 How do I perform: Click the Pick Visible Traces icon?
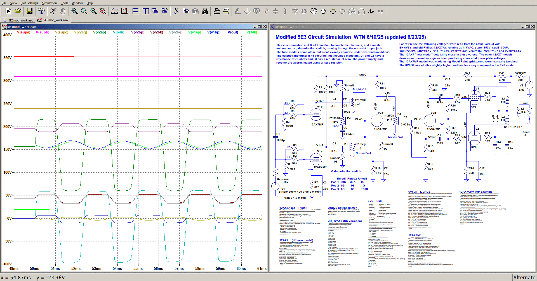(115, 11)
